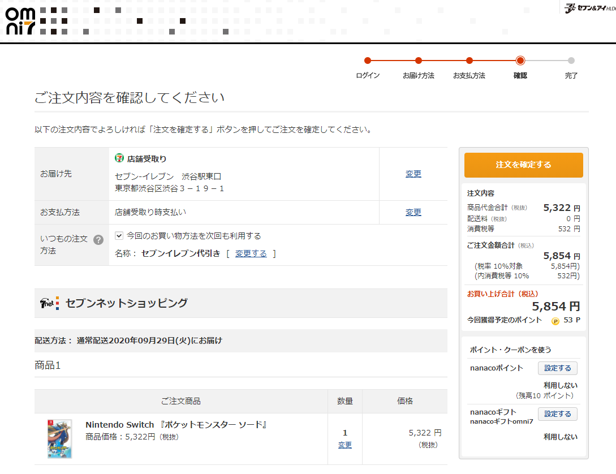The height and width of the screenshot is (474, 616).
Task: Click the order method name セブンイレブン代引き
Action: click(x=180, y=254)
